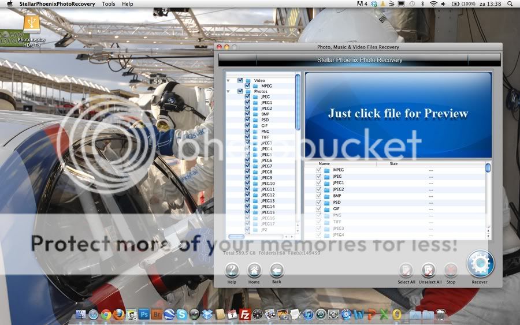Collapse the Video tree node
Screen dimensions: 520x325
point(228,80)
